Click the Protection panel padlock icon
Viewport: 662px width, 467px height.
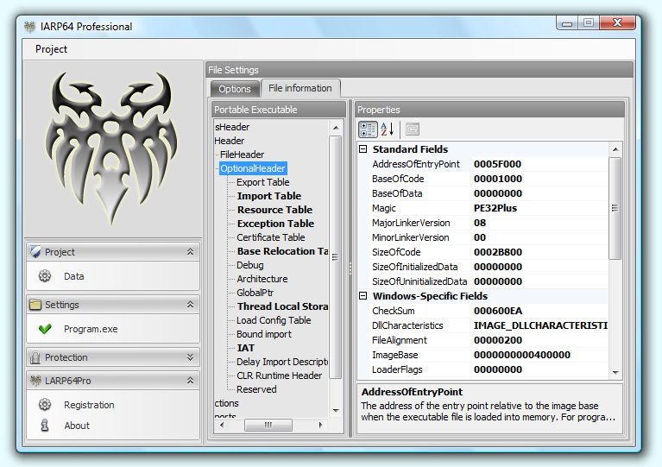point(35,357)
